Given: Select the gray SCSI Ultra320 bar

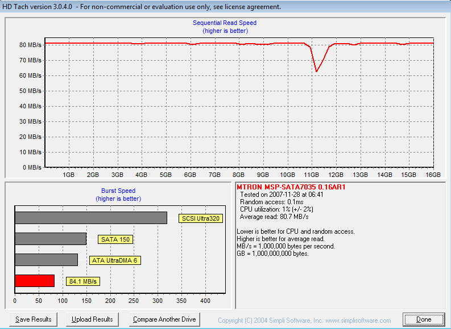Looking at the screenshot, I should tap(90, 218).
